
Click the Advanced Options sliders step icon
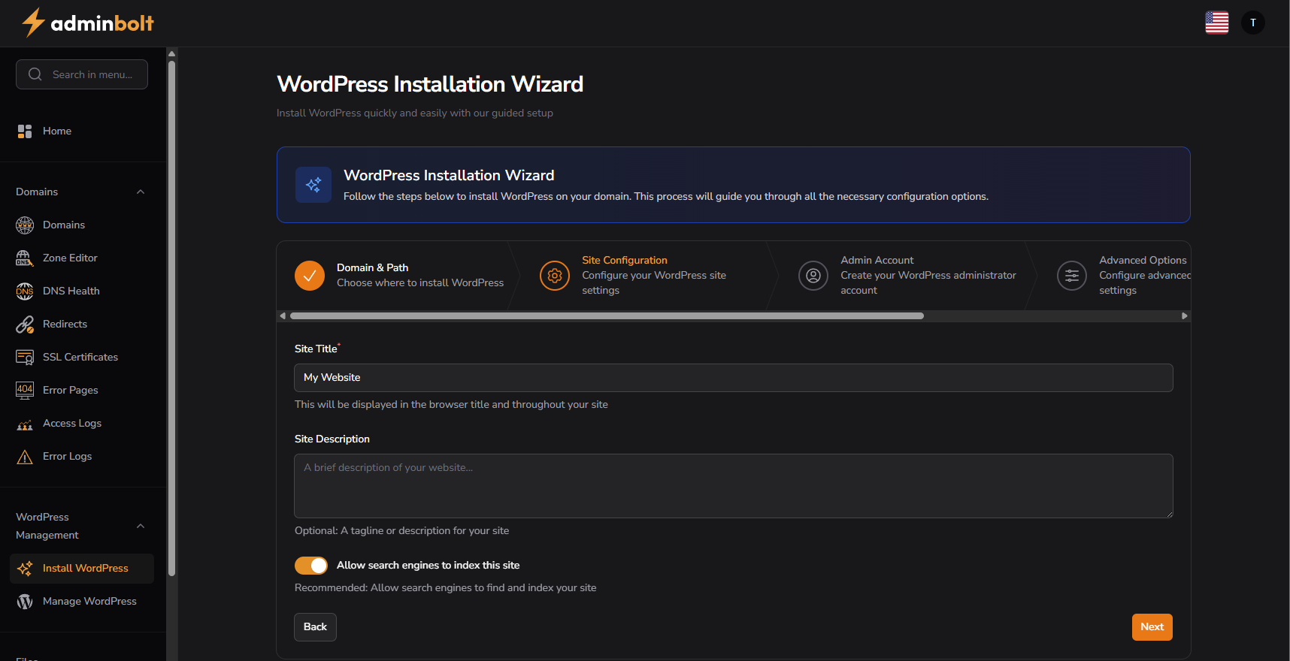click(1072, 276)
